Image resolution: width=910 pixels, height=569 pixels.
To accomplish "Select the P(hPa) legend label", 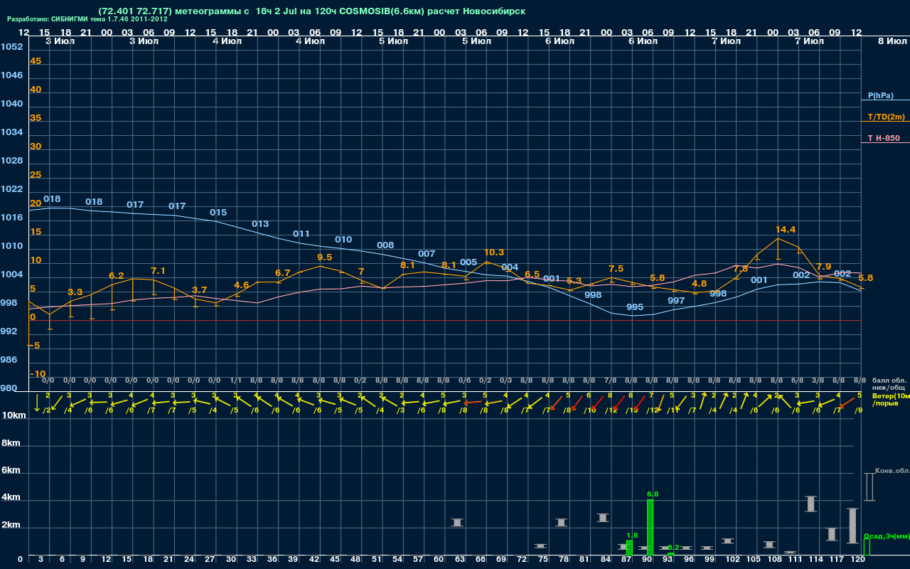I will [x=881, y=95].
